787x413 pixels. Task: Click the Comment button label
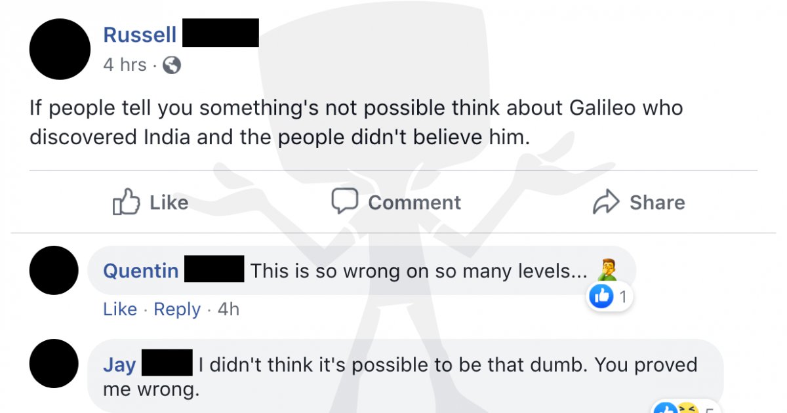414,203
